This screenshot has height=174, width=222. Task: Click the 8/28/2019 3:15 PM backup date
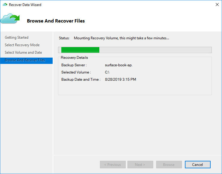(120, 79)
